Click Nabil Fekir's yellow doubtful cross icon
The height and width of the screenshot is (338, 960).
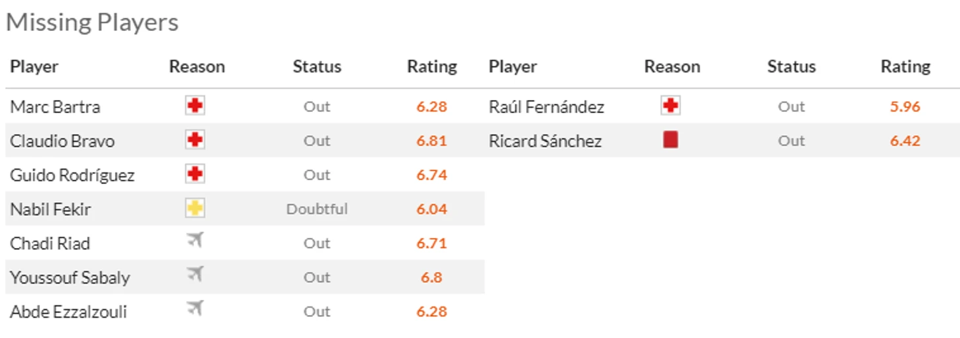195,208
